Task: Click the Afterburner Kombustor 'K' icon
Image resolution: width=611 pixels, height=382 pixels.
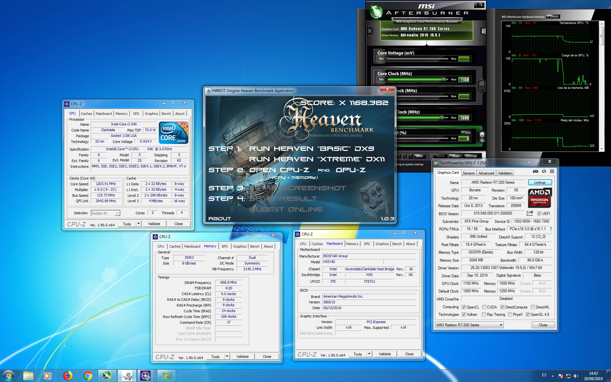Action: click(370, 31)
